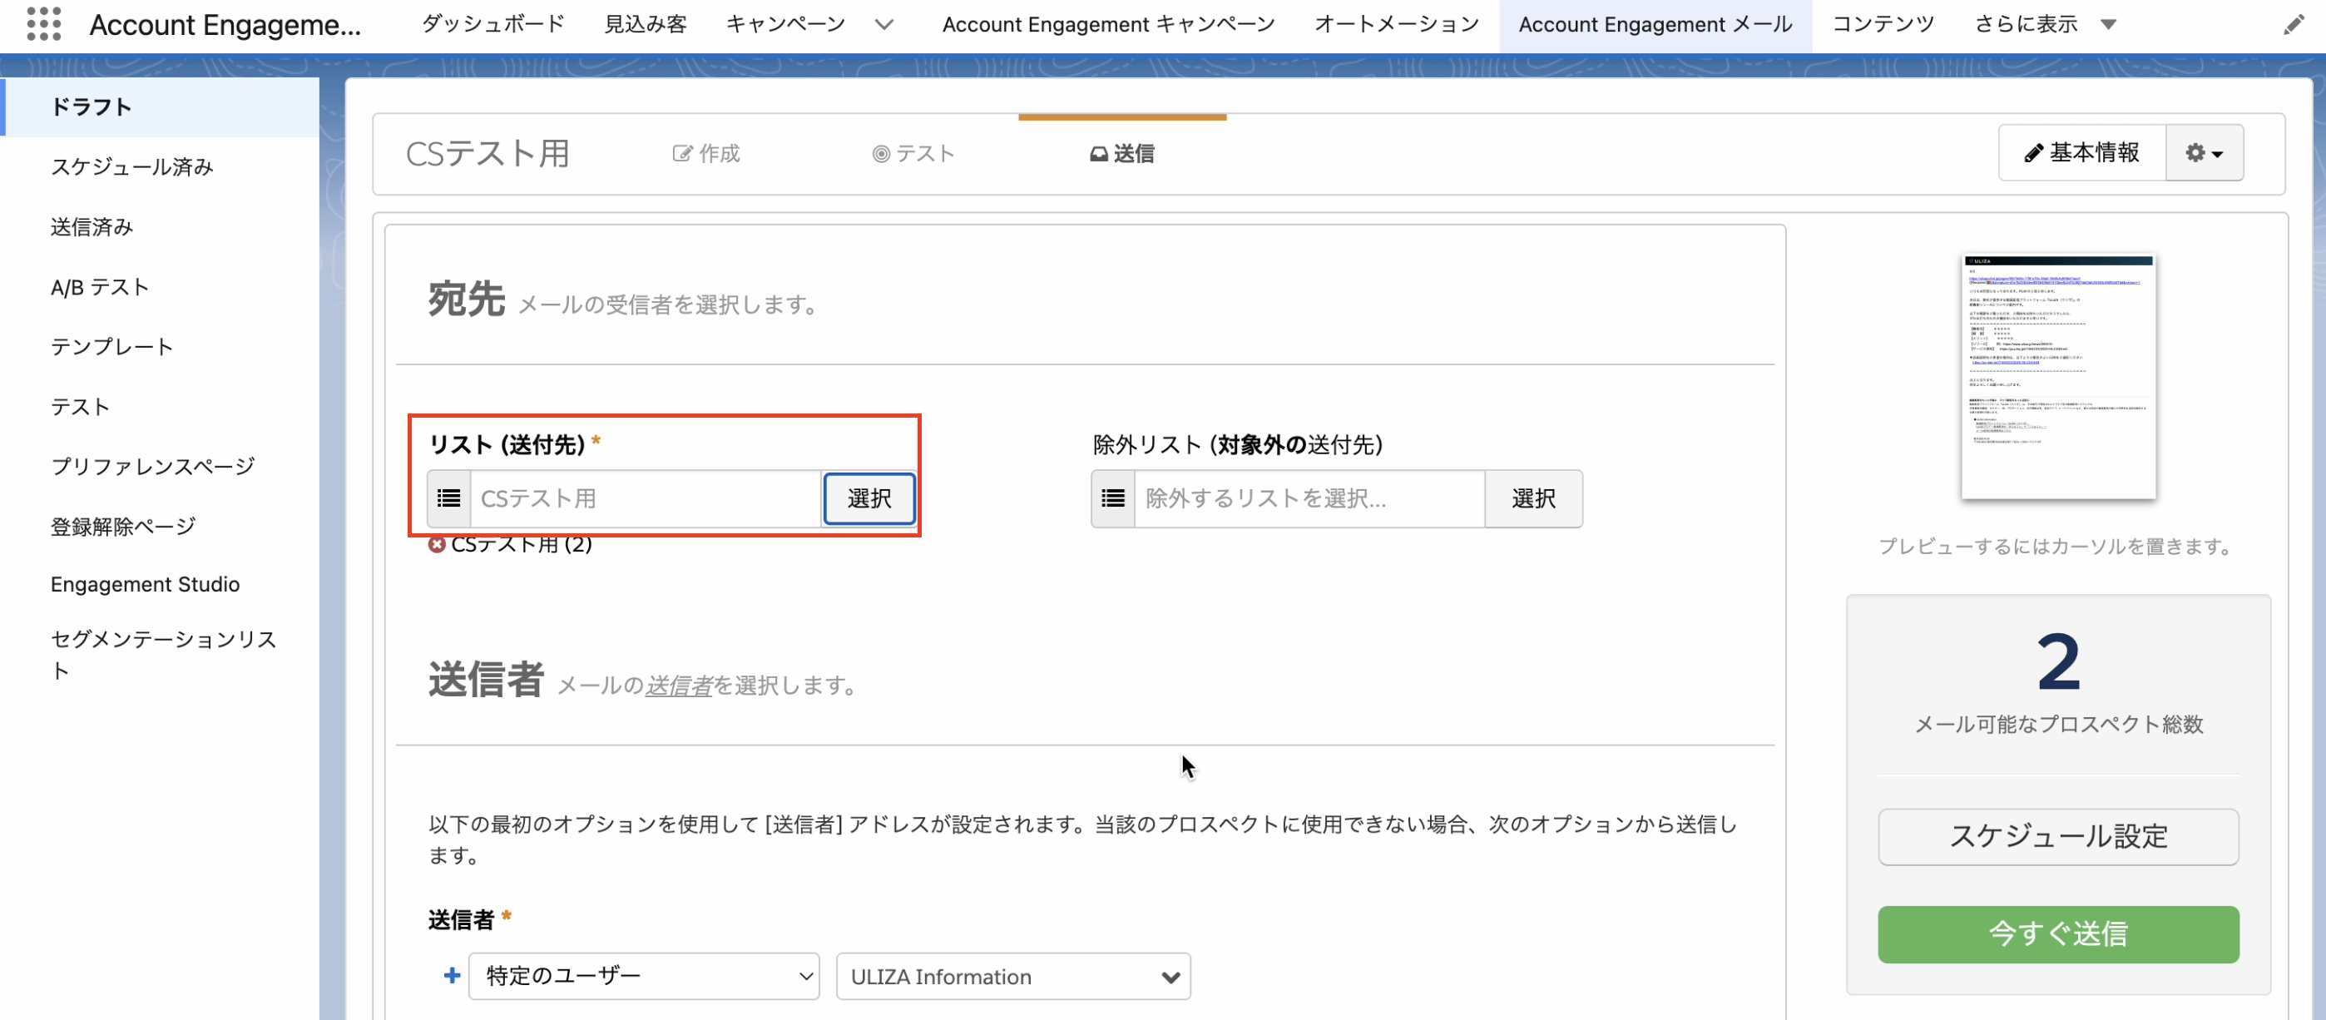Click the pencil edit navigation icon

pyautogui.click(x=2294, y=24)
